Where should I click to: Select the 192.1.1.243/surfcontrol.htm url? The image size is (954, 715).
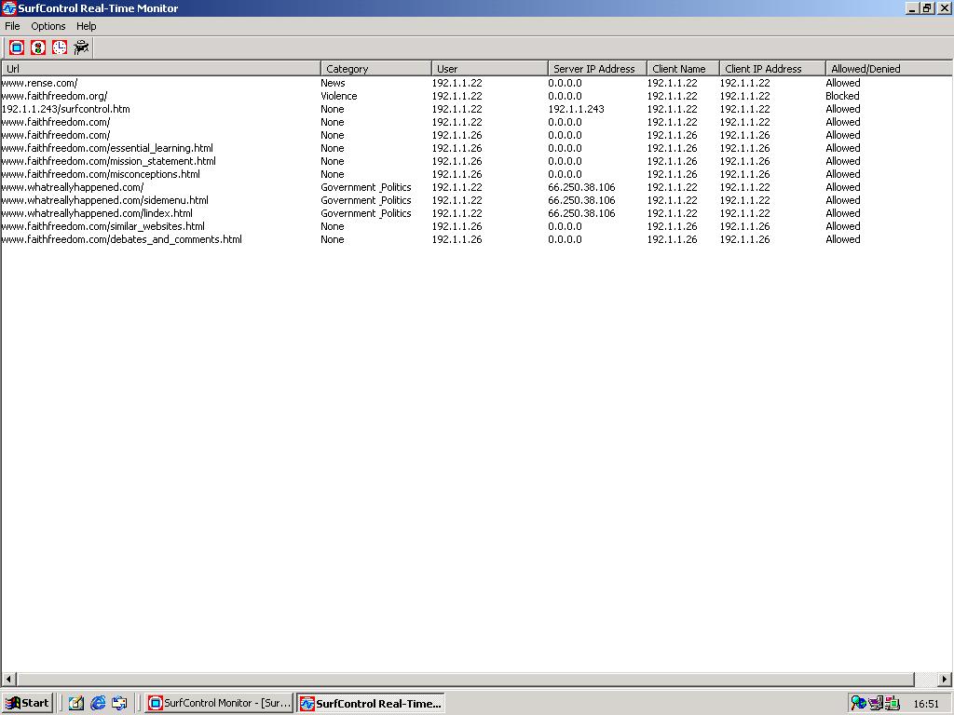(66, 110)
